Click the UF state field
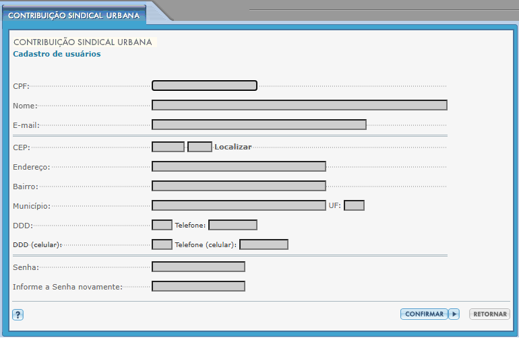 click(x=354, y=205)
